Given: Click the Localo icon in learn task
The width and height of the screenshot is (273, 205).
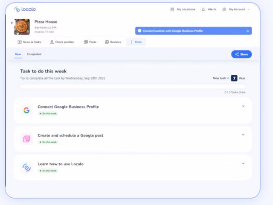Looking at the screenshot, I should tap(26, 167).
